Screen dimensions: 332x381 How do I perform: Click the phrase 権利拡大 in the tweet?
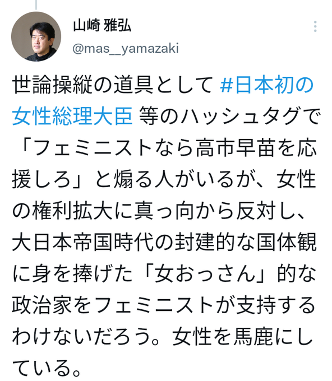(x=72, y=211)
